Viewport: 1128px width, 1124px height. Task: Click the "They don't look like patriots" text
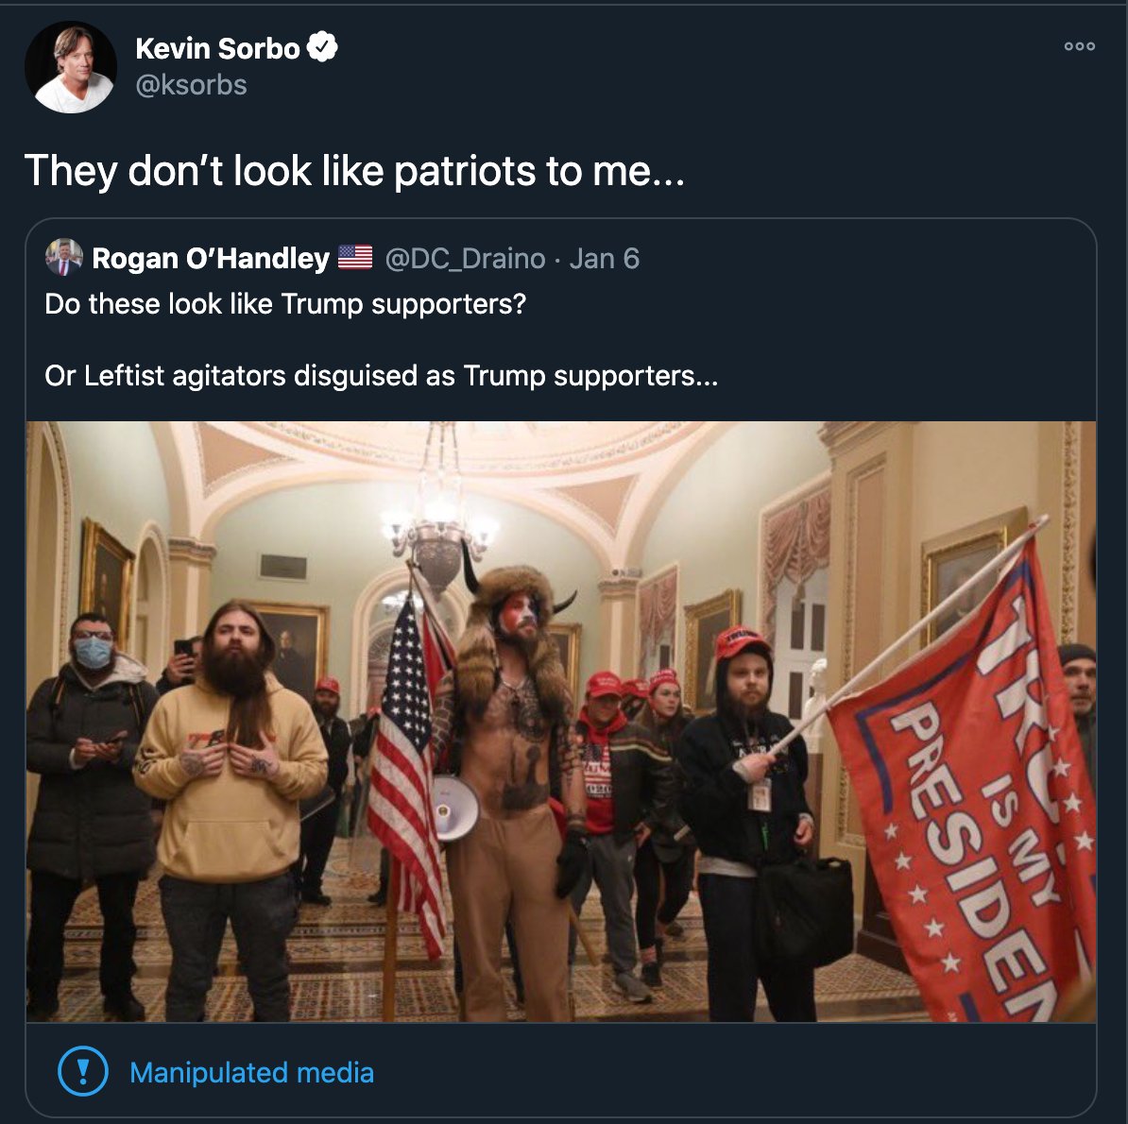(354, 171)
